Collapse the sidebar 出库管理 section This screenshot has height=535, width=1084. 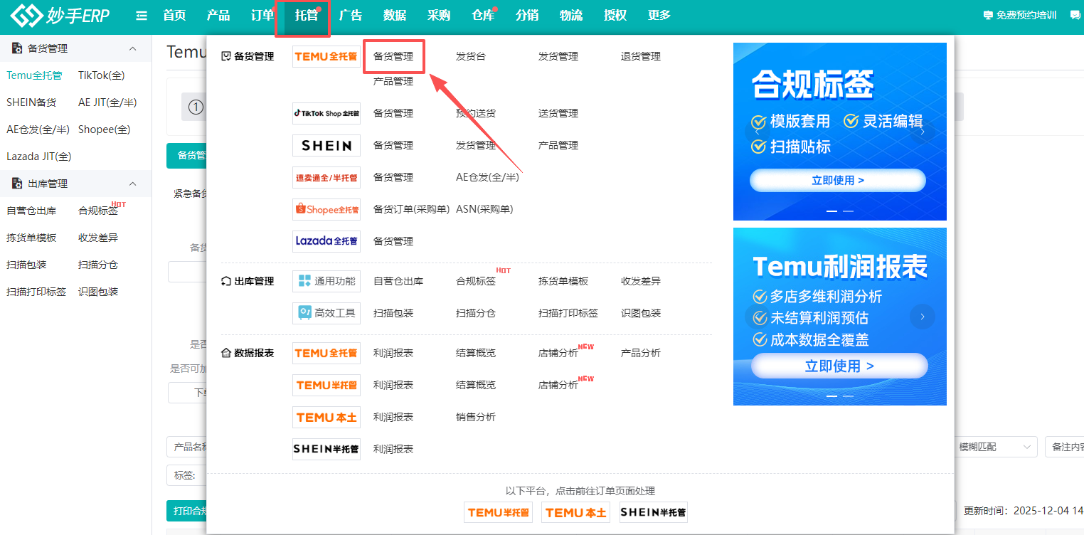132,184
